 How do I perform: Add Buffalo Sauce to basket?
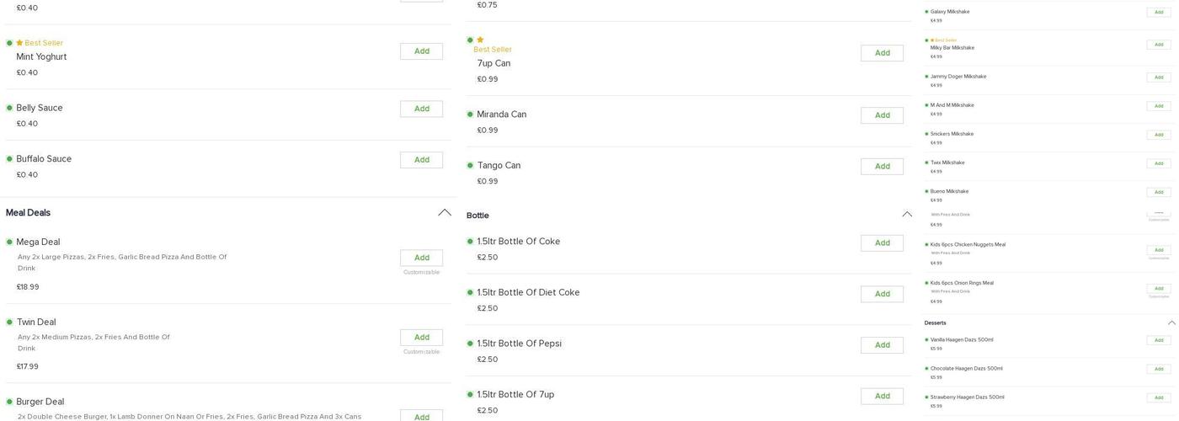pyautogui.click(x=421, y=160)
